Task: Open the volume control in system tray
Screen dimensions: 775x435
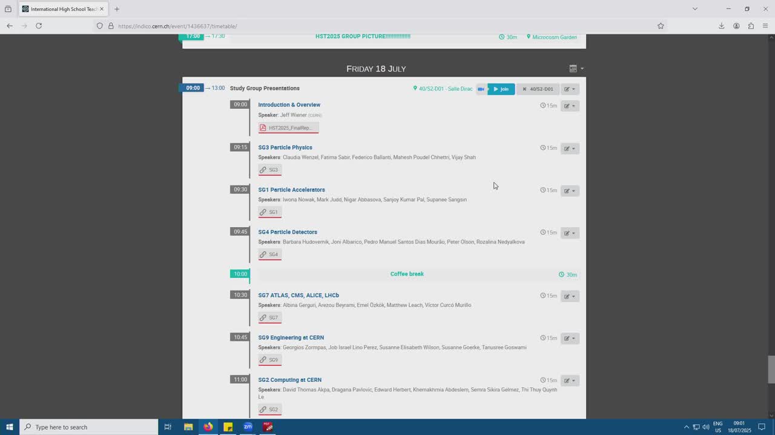Action: tap(705, 427)
